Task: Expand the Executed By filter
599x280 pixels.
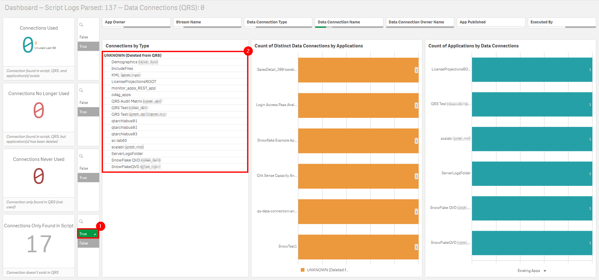Action: pyautogui.click(x=562, y=22)
